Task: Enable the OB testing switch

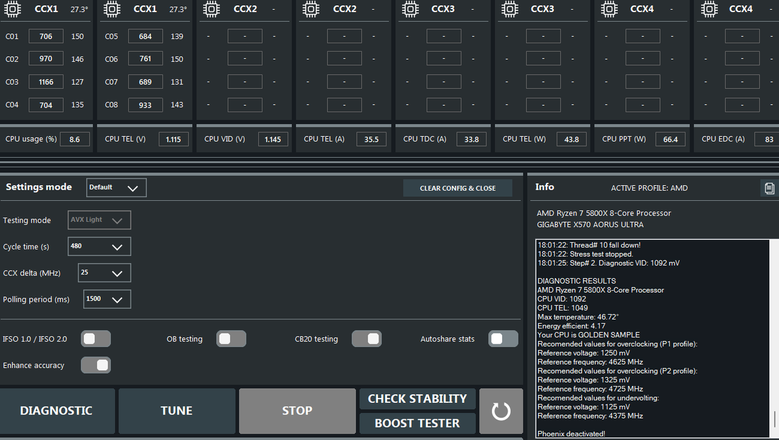Action: 231,338
